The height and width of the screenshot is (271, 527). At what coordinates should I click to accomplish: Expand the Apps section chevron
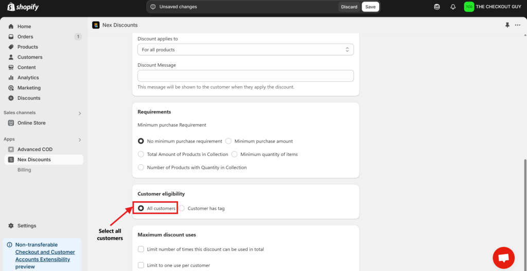pyautogui.click(x=79, y=140)
